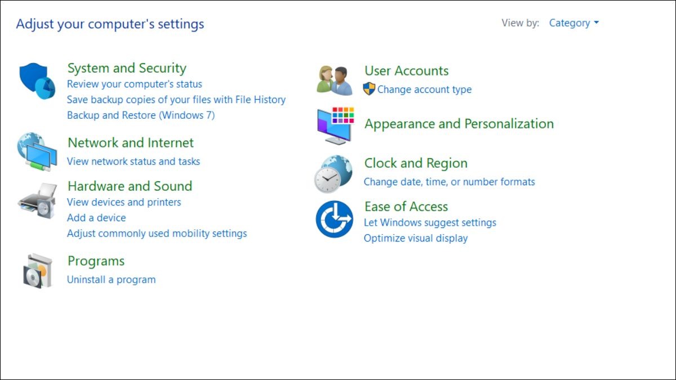Open the User Accounts heading
The image size is (676, 380).
point(407,71)
